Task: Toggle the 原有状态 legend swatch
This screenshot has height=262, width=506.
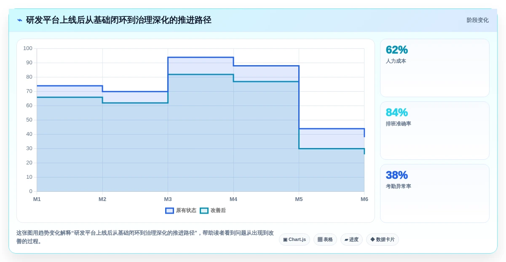Action: (x=169, y=211)
